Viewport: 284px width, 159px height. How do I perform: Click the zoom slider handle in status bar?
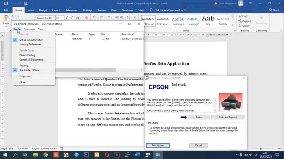tap(261, 148)
